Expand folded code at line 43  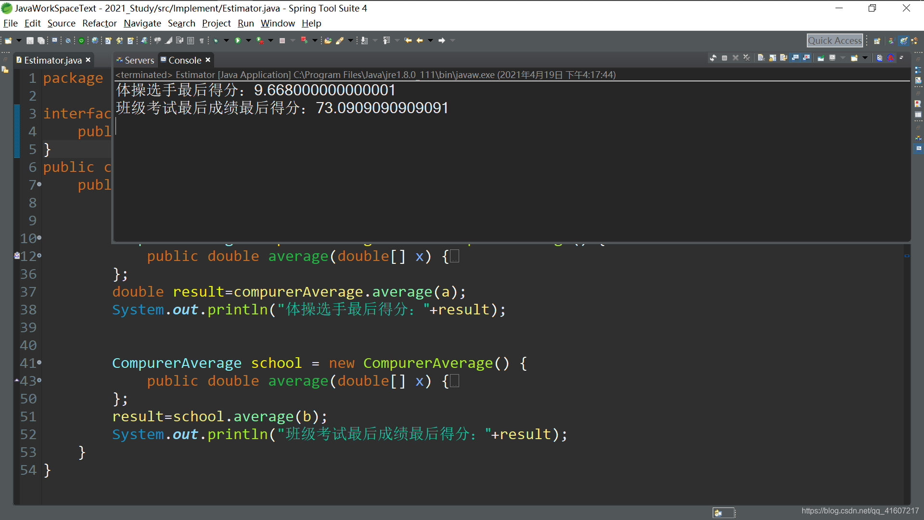(39, 380)
